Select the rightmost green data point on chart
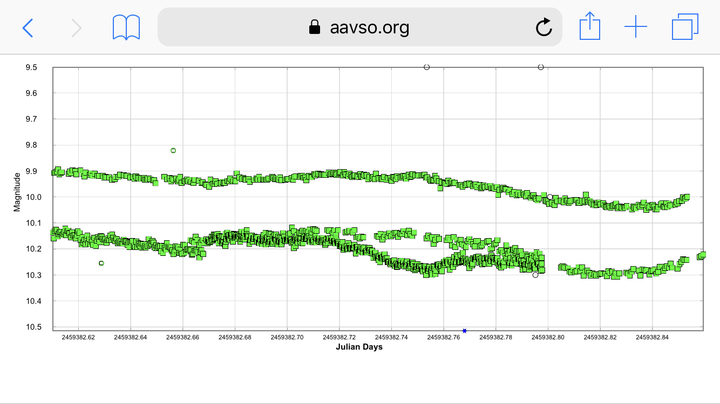 (702, 255)
